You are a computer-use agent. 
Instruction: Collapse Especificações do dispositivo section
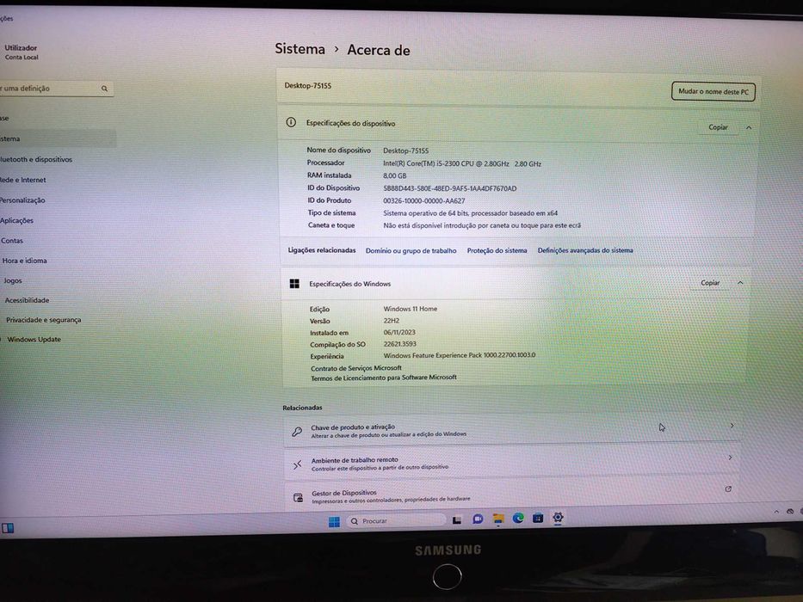coord(749,127)
